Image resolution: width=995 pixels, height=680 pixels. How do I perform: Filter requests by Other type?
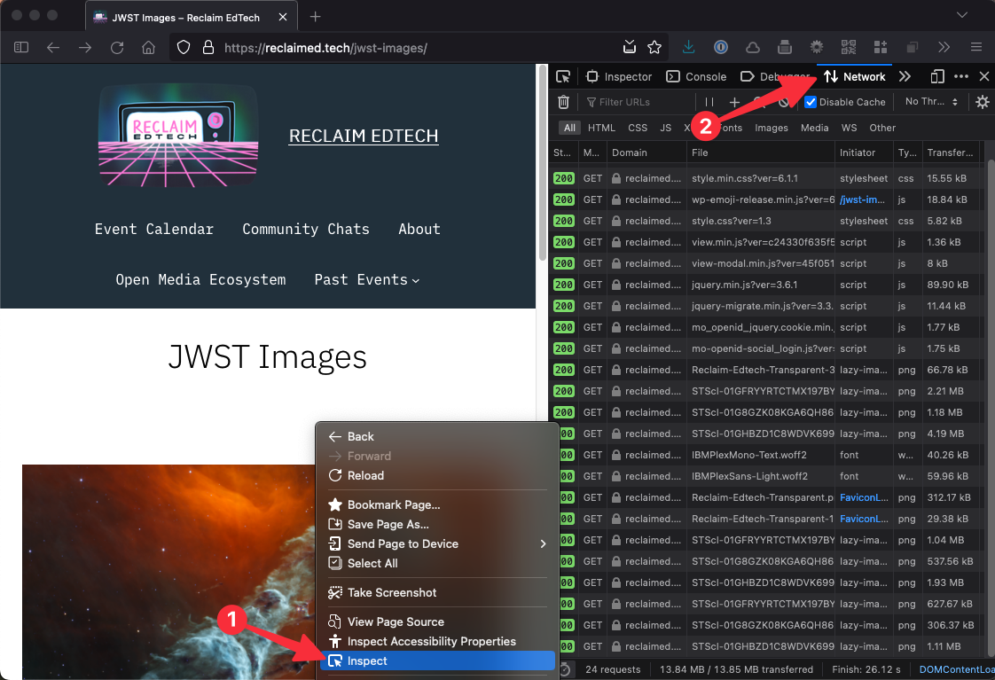pyautogui.click(x=882, y=128)
